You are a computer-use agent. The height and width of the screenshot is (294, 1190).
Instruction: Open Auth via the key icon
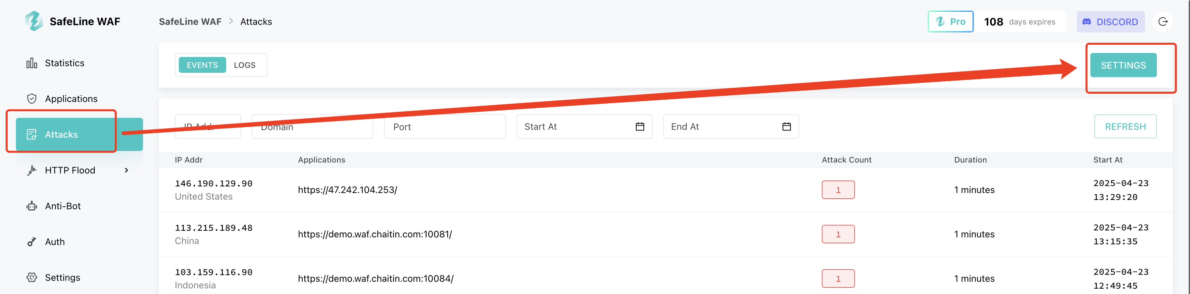[31, 242]
